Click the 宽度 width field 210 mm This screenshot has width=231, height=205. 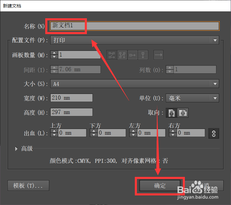pos(71,98)
